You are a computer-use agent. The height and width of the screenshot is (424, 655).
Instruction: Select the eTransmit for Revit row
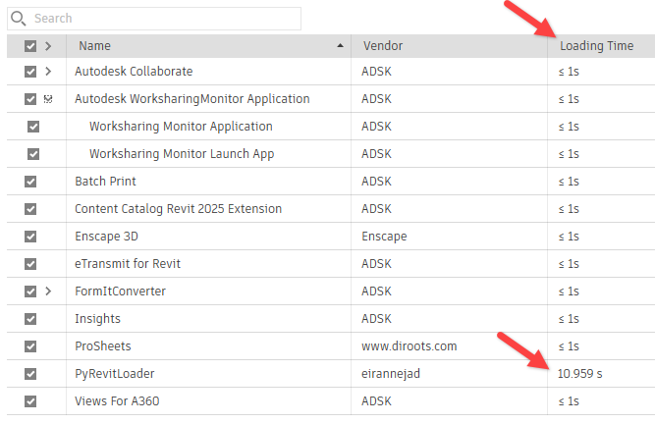point(331,264)
